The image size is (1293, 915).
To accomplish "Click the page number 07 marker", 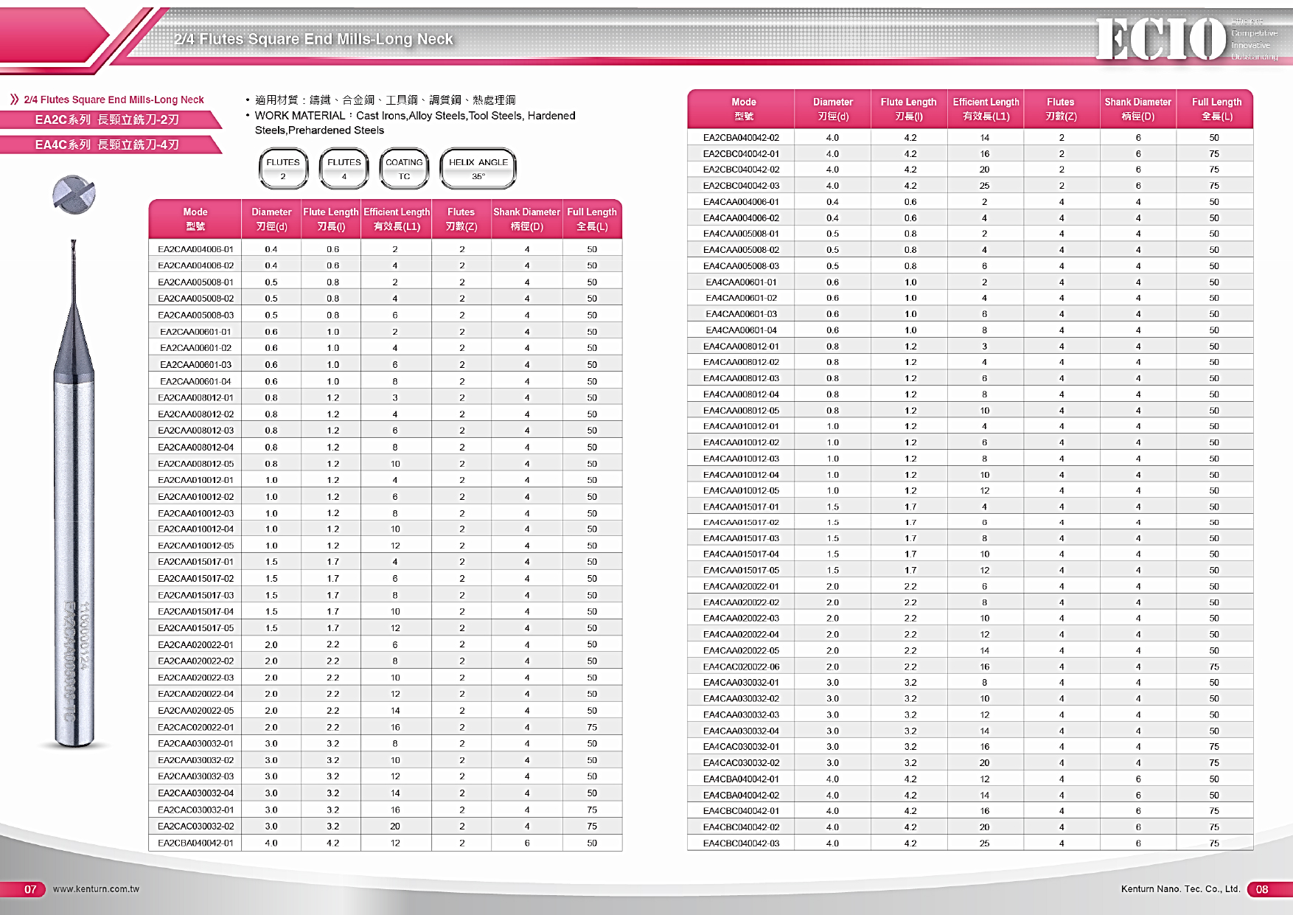I will coord(31,889).
